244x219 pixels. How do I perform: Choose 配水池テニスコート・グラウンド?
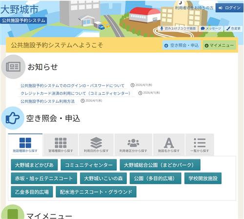tap(96, 192)
